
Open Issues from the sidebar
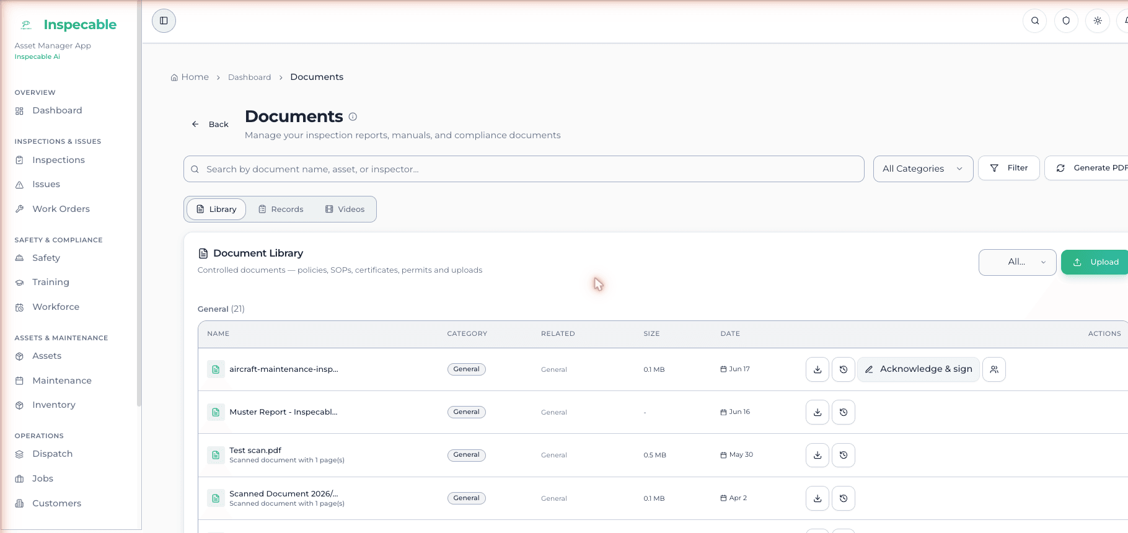point(46,184)
